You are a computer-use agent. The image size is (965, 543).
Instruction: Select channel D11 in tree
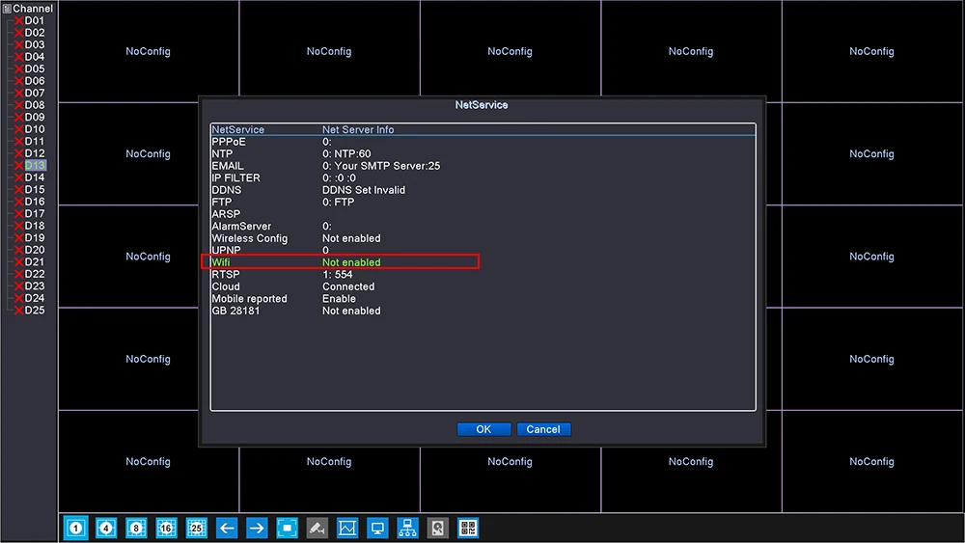coord(35,141)
